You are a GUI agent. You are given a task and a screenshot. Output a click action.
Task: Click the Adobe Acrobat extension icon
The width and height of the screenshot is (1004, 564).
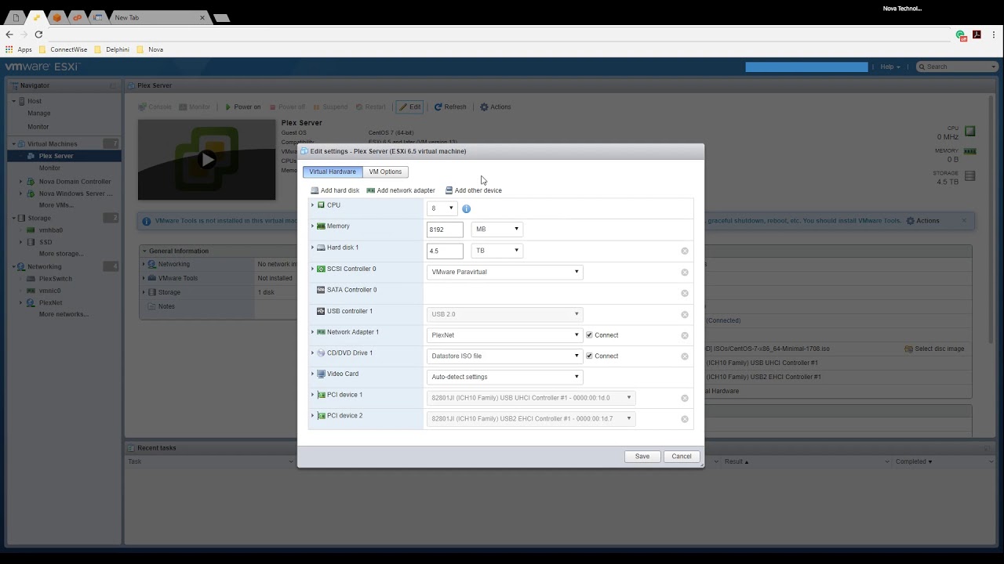[x=977, y=34]
